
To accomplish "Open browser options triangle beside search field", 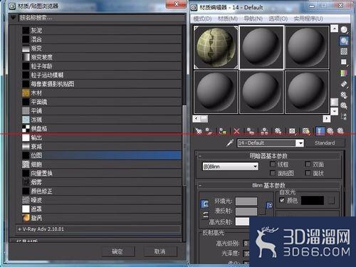I will tap(14, 18).
